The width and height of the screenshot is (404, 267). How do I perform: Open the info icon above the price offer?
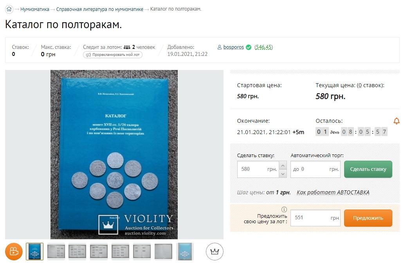(x=284, y=210)
